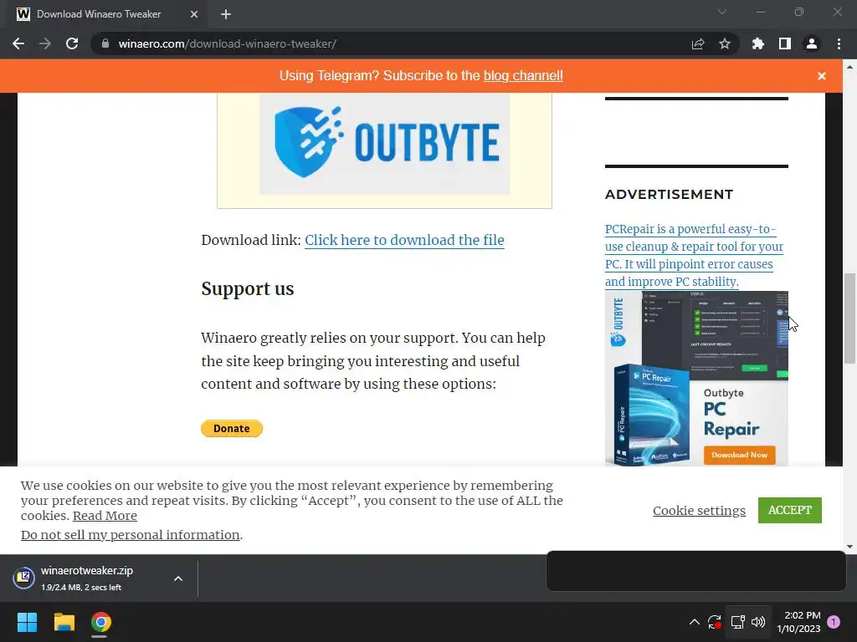
Task: Open the Extensions puzzle icon
Action: [x=758, y=43]
